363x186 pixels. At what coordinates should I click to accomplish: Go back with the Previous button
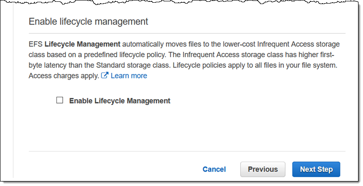pyautogui.click(x=263, y=169)
